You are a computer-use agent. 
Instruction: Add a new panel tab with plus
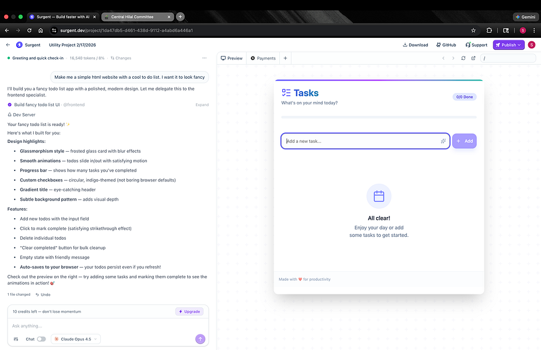pos(285,58)
